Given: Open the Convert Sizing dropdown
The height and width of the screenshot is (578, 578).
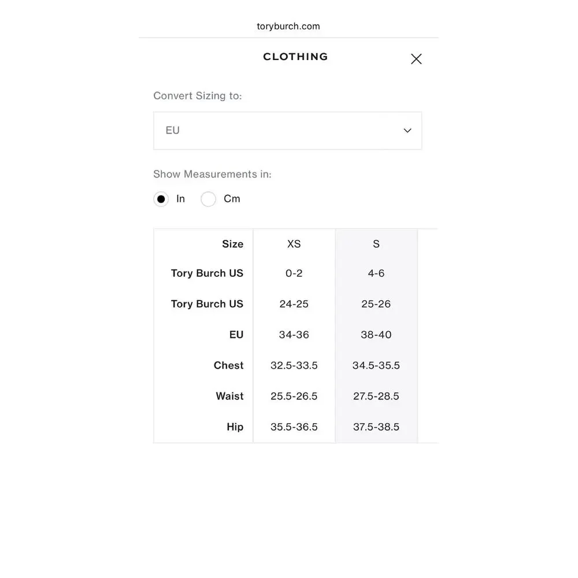Looking at the screenshot, I should click(287, 131).
